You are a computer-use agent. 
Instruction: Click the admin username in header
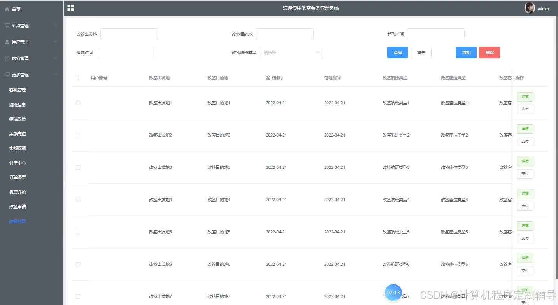[543, 9]
